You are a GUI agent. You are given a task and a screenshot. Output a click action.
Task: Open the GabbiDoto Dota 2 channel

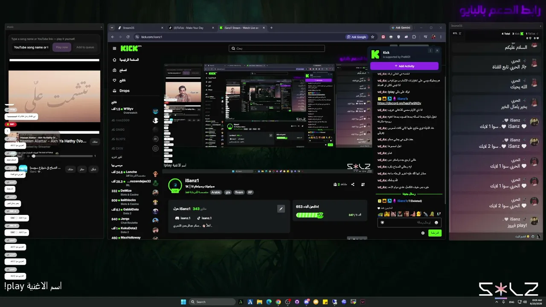pos(135,211)
